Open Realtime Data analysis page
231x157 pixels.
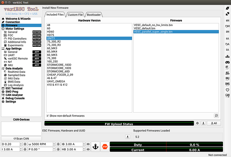pos(16,72)
